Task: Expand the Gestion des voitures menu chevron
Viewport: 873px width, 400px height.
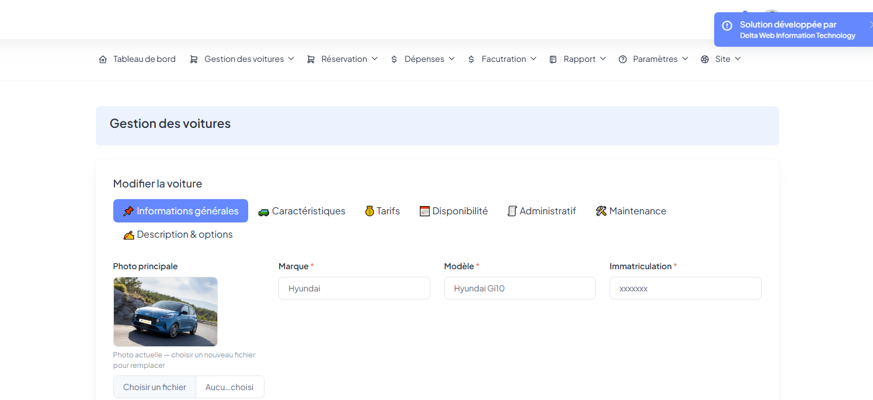Action: 291,59
